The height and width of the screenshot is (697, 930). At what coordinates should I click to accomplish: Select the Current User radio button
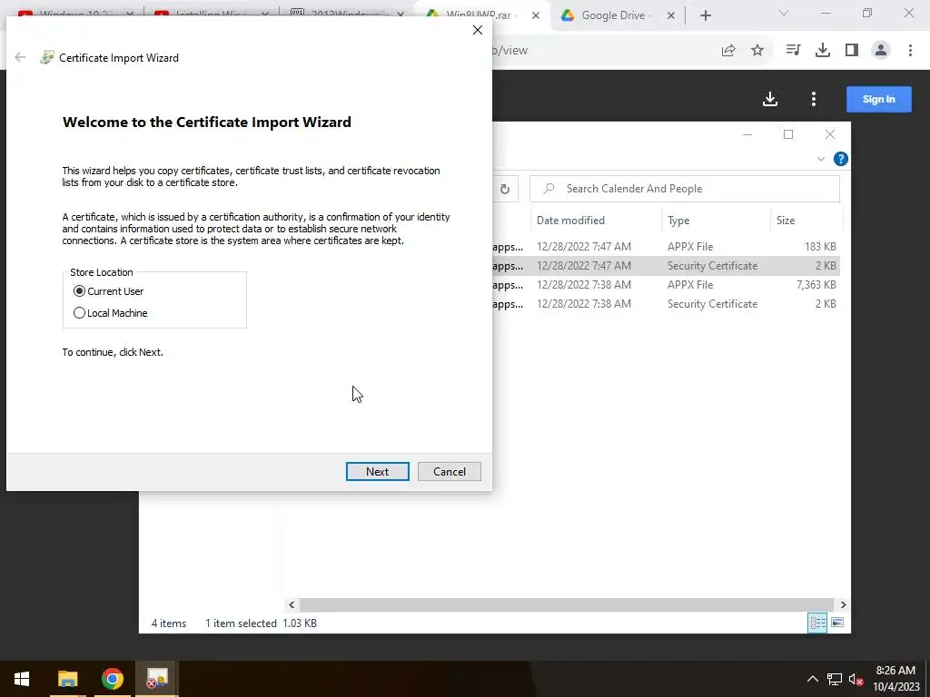[x=80, y=291]
